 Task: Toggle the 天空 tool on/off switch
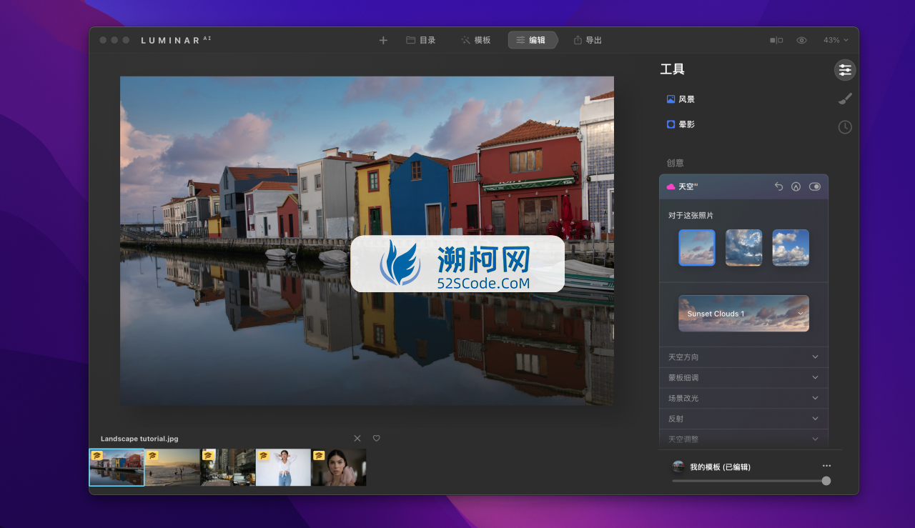pyautogui.click(x=815, y=186)
